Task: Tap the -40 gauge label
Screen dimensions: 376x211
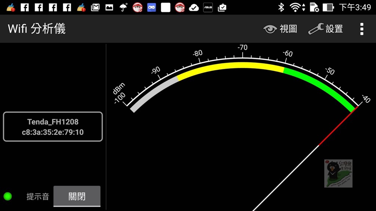Action: [366, 99]
